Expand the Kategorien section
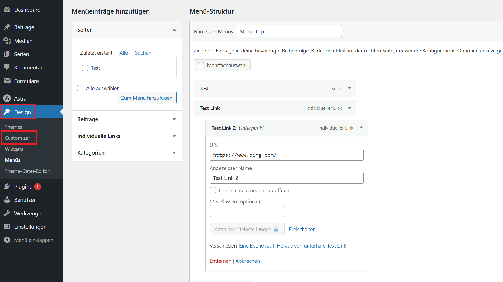Screen dimensions: 503x282 [174, 152]
